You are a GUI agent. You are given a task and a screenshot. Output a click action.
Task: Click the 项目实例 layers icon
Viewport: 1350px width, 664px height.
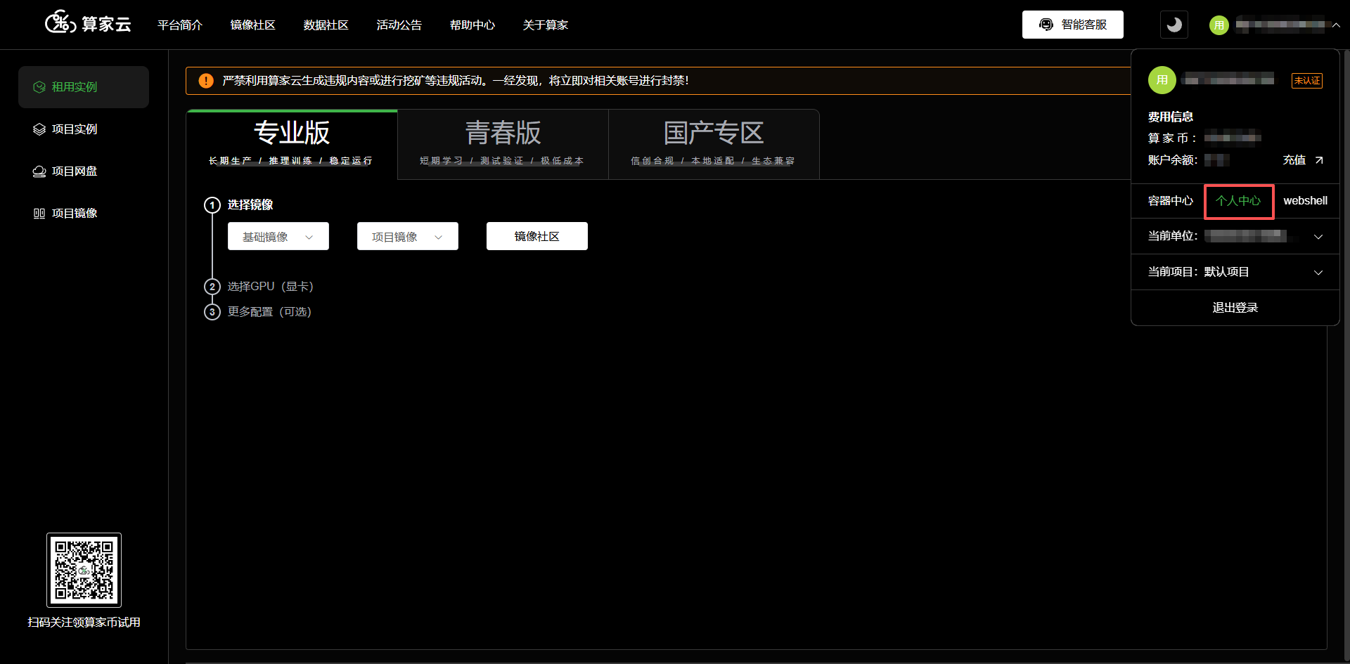39,129
